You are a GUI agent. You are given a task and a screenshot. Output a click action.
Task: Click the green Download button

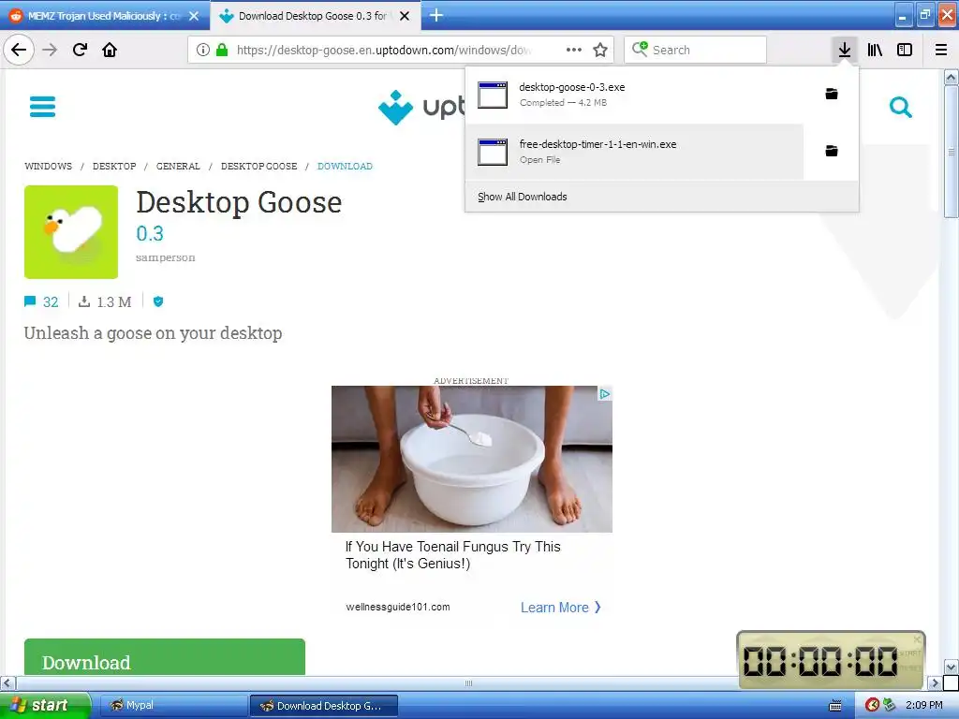pyautogui.click(x=165, y=657)
